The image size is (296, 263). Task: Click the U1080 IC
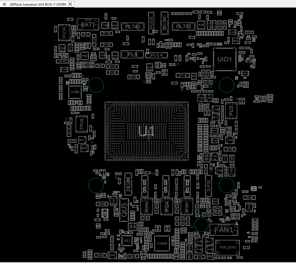pyautogui.click(x=75, y=92)
